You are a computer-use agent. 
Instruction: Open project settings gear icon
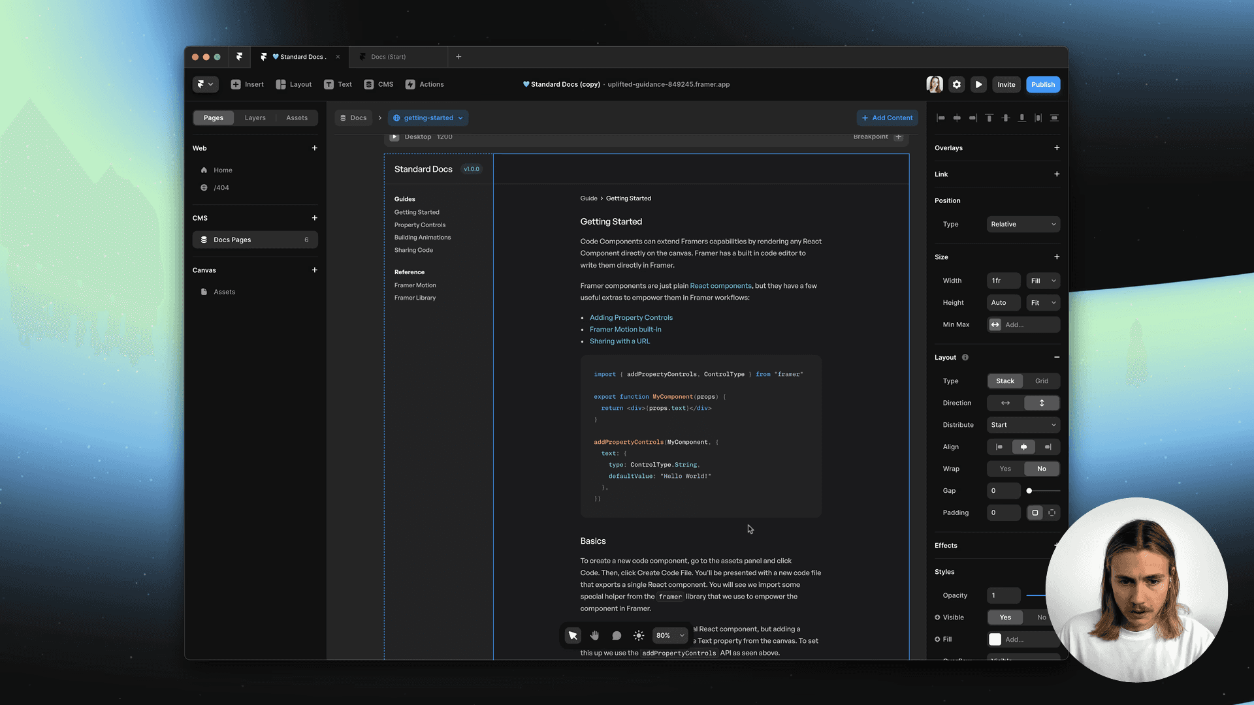tap(956, 84)
